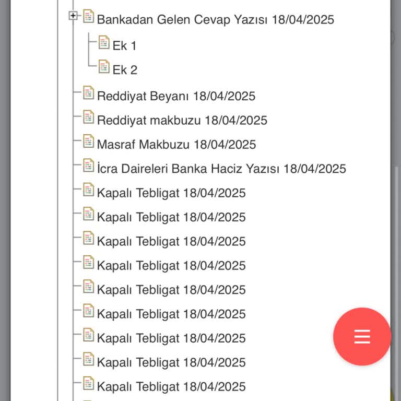Click the document icon next to Ek 1
401x401 pixels.
104,42
